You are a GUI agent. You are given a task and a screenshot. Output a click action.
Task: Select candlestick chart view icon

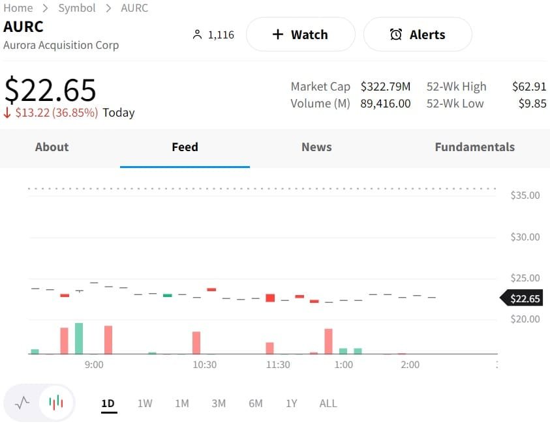pyautogui.click(x=56, y=403)
